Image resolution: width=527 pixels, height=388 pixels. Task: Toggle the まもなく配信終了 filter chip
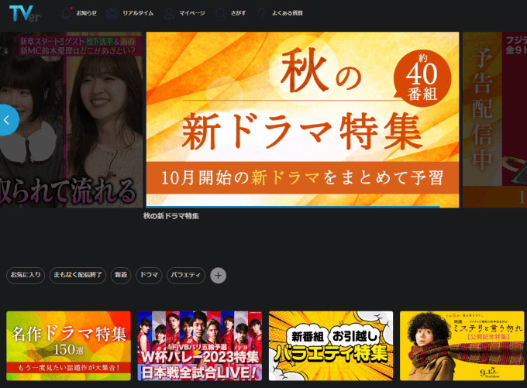click(77, 275)
